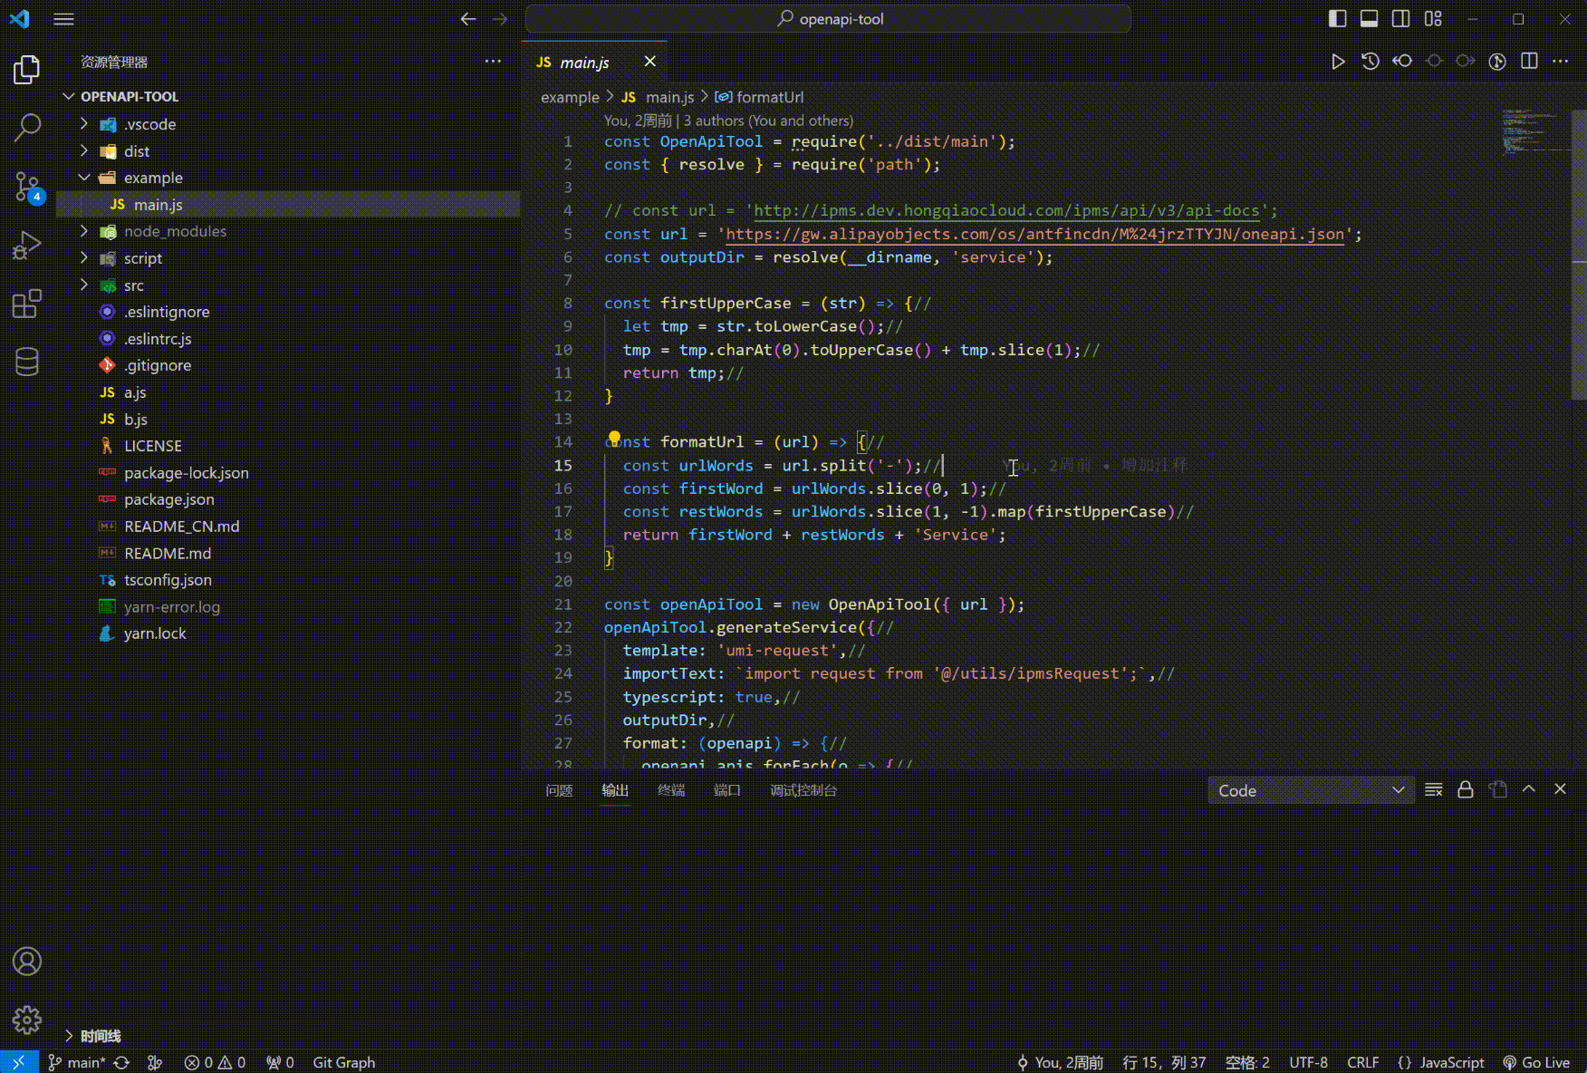Split the editor to the right
This screenshot has width=1587, height=1073.
coord(1529,62)
